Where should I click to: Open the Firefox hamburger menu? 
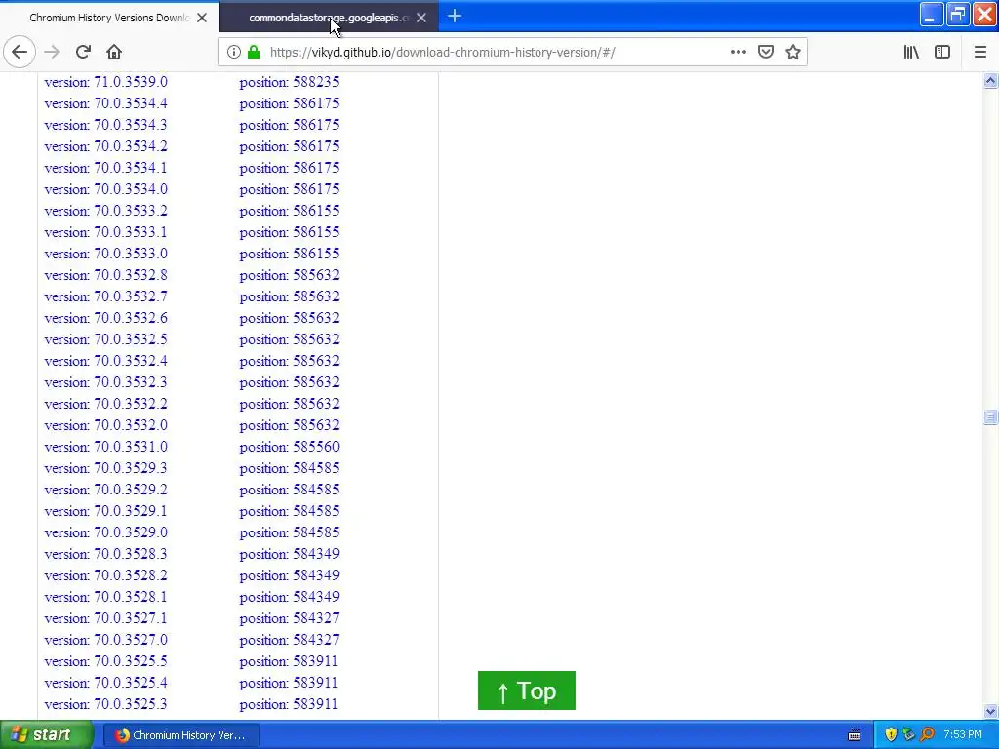979,53
